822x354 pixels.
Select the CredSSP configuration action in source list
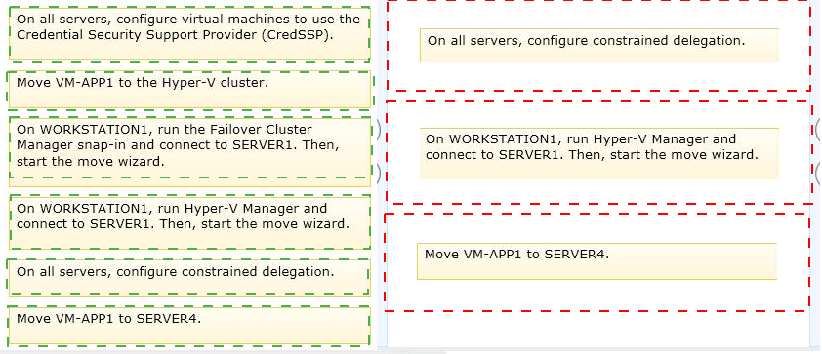pyautogui.click(x=189, y=34)
